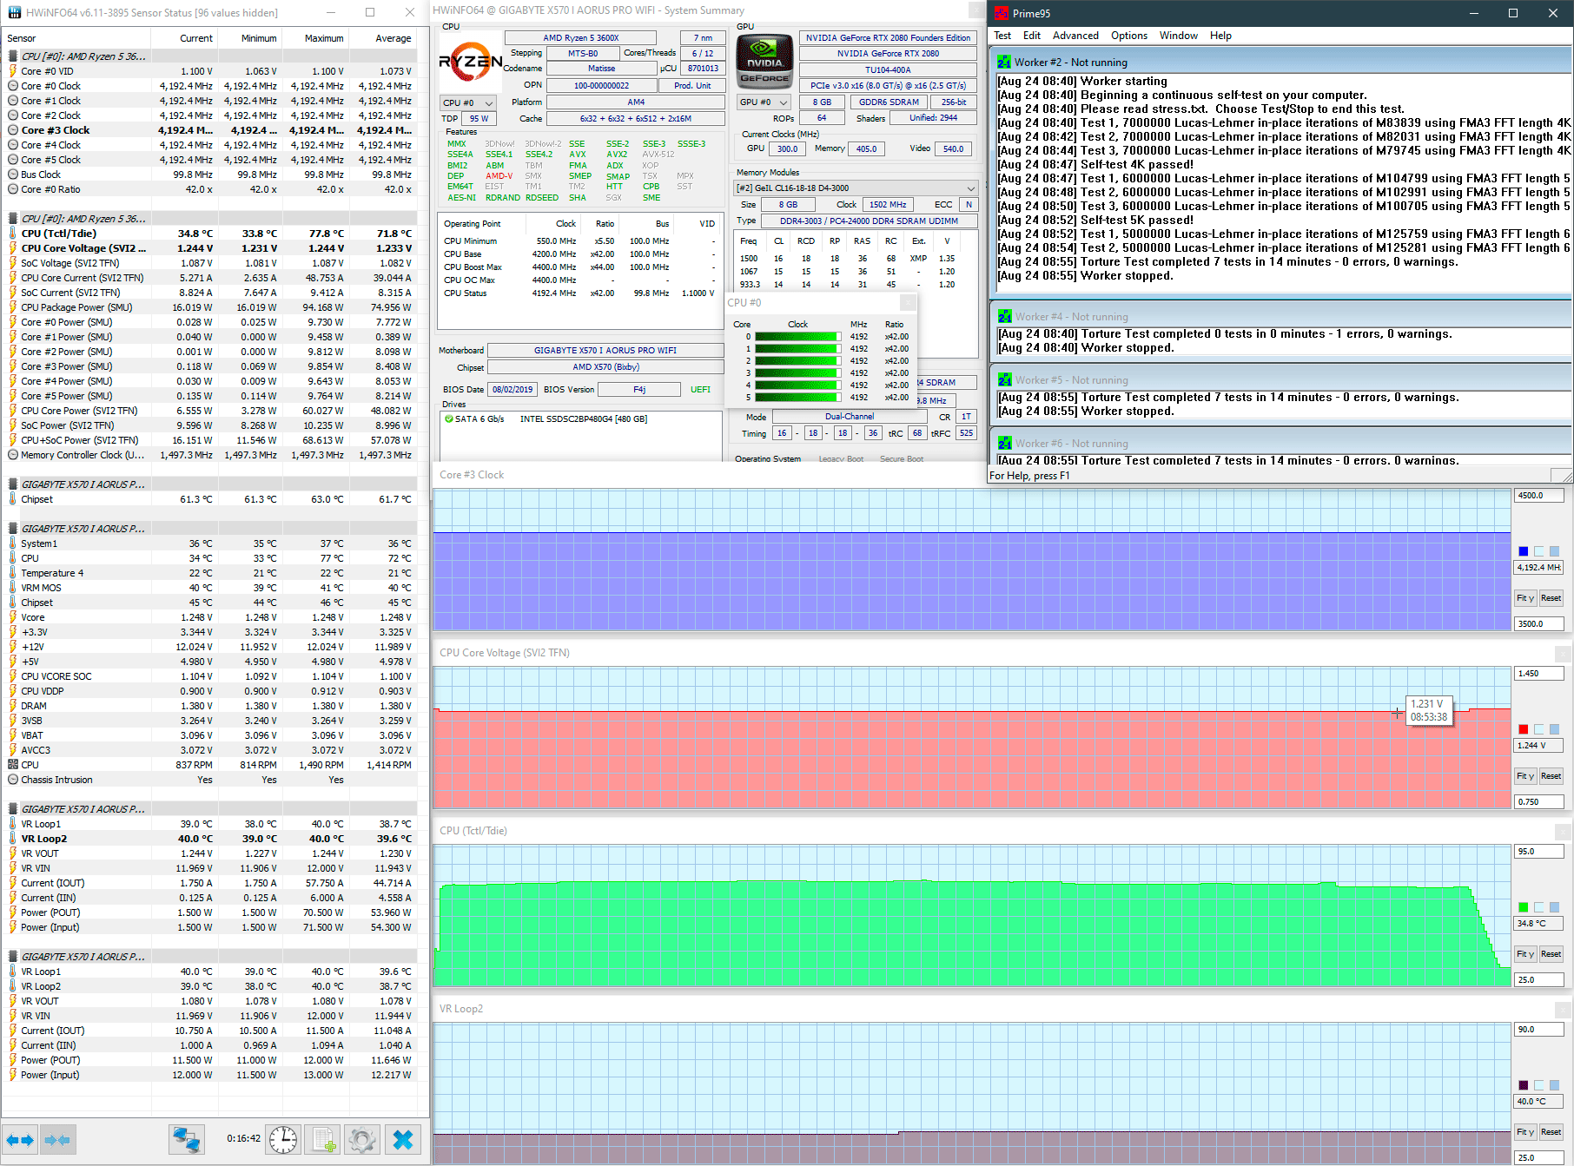This screenshot has width=1574, height=1166.
Task: Open sensor settings gear icon
Action: (362, 1139)
